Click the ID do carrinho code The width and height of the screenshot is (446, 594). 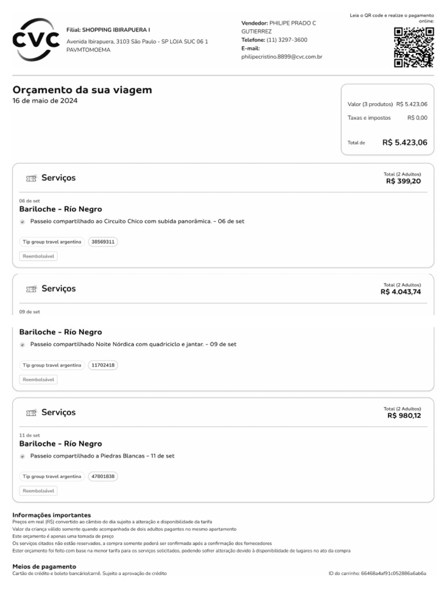click(393, 574)
